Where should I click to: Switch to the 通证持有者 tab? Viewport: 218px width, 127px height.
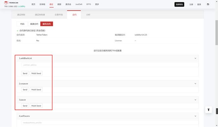(x=40, y=15)
